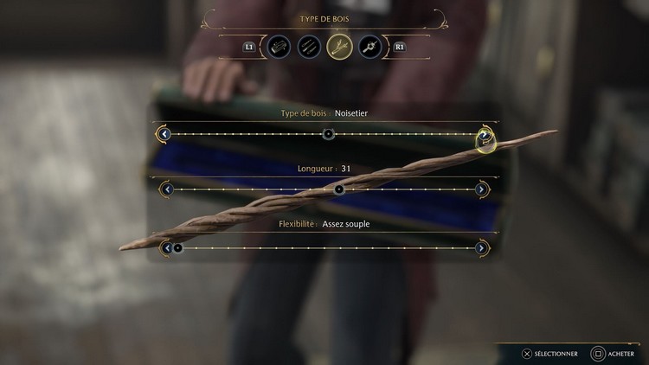Increase Longueur with the right arrow
649x365 pixels.
pyautogui.click(x=481, y=189)
